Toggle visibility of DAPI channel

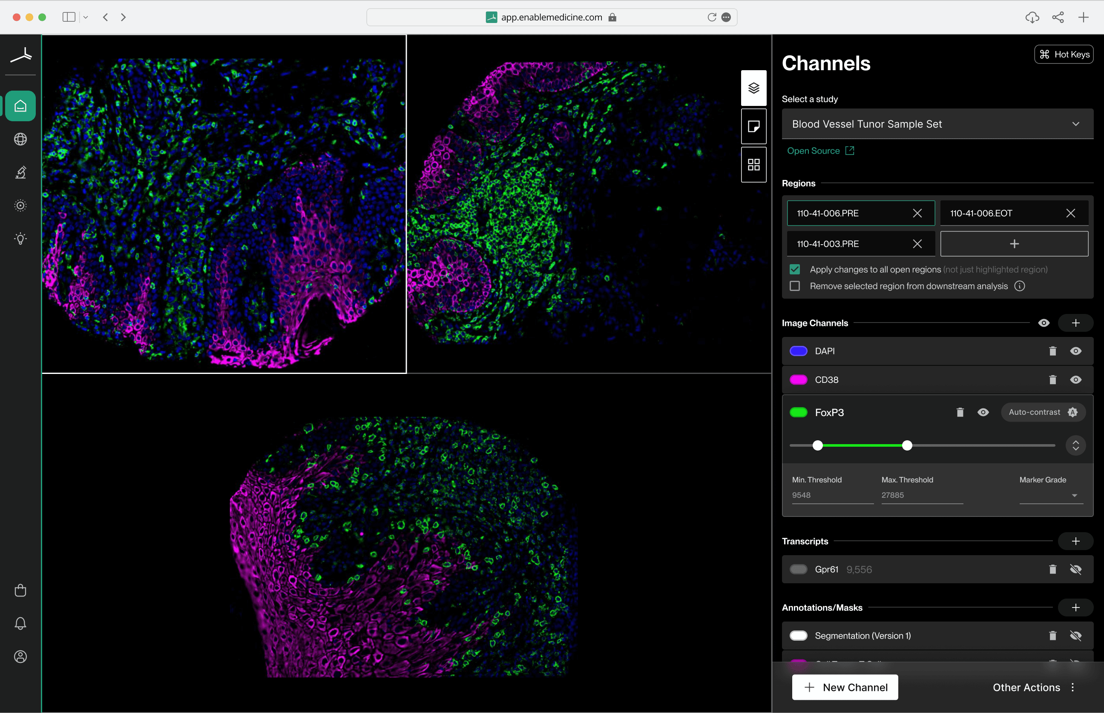1076,351
